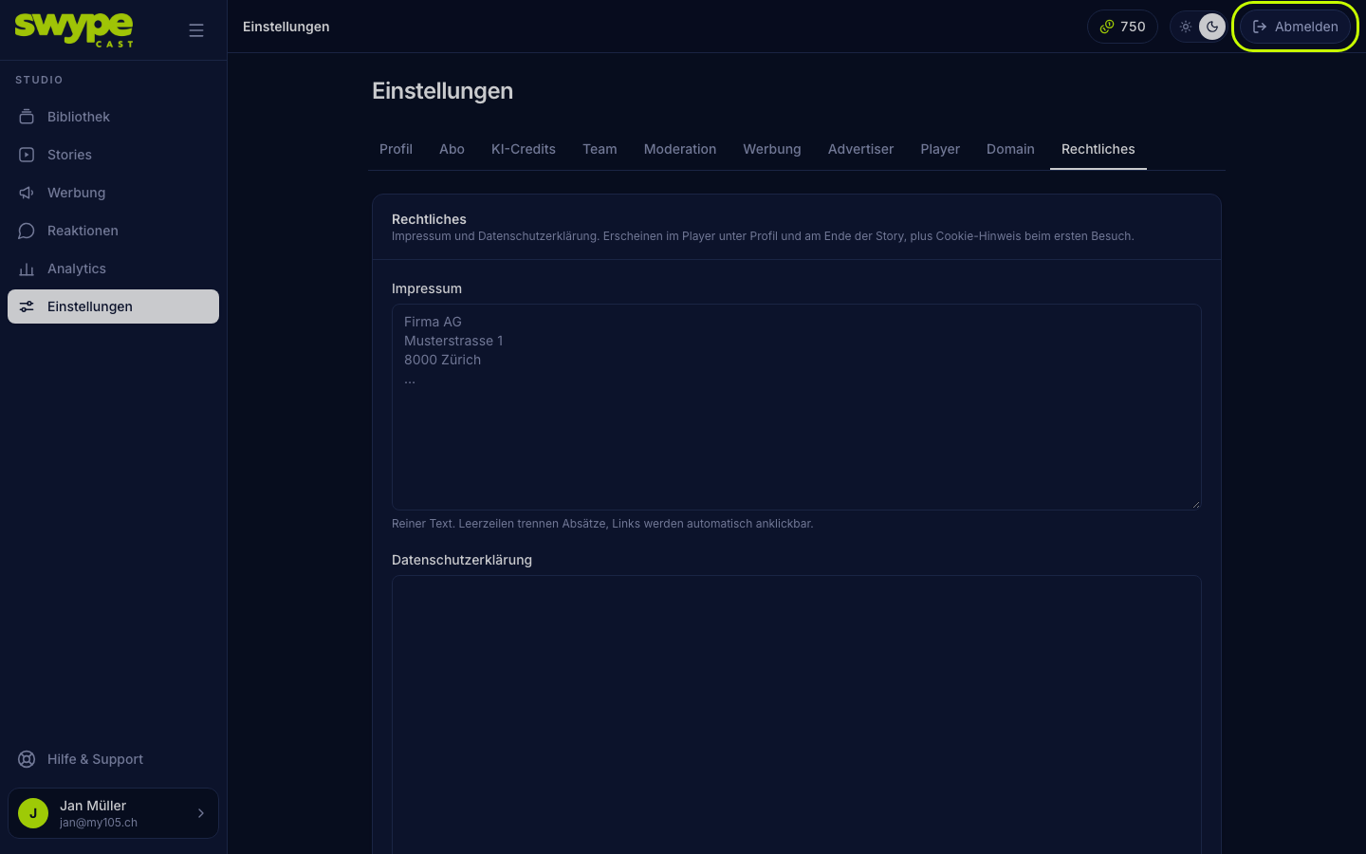
Task: Click the user email jan@my105.ch
Action: (x=99, y=823)
